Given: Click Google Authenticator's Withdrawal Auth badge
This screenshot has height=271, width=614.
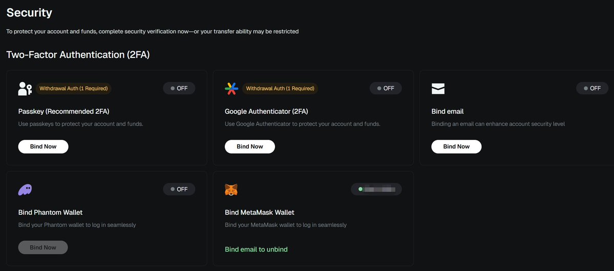Looking at the screenshot, I should (x=280, y=89).
